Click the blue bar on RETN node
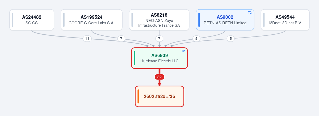Image resolution: width=319 pixels, height=116 pixels. pos(199,20)
